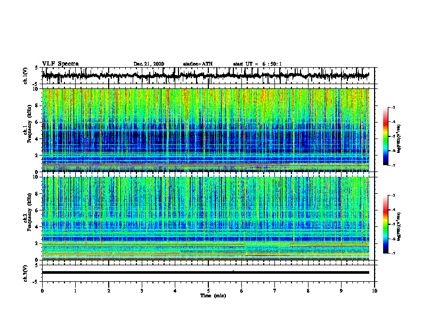422x326 pixels.
Task: Click the "Time (min)" axis label
Action: point(213,296)
